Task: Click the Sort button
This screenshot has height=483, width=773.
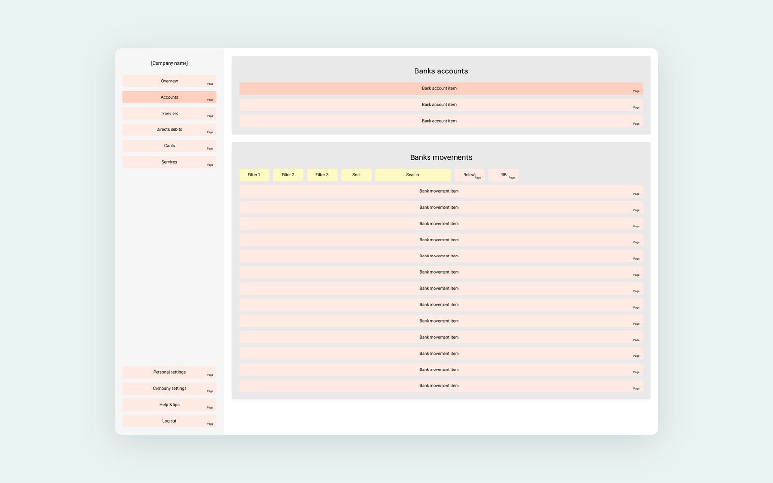Action: click(356, 175)
